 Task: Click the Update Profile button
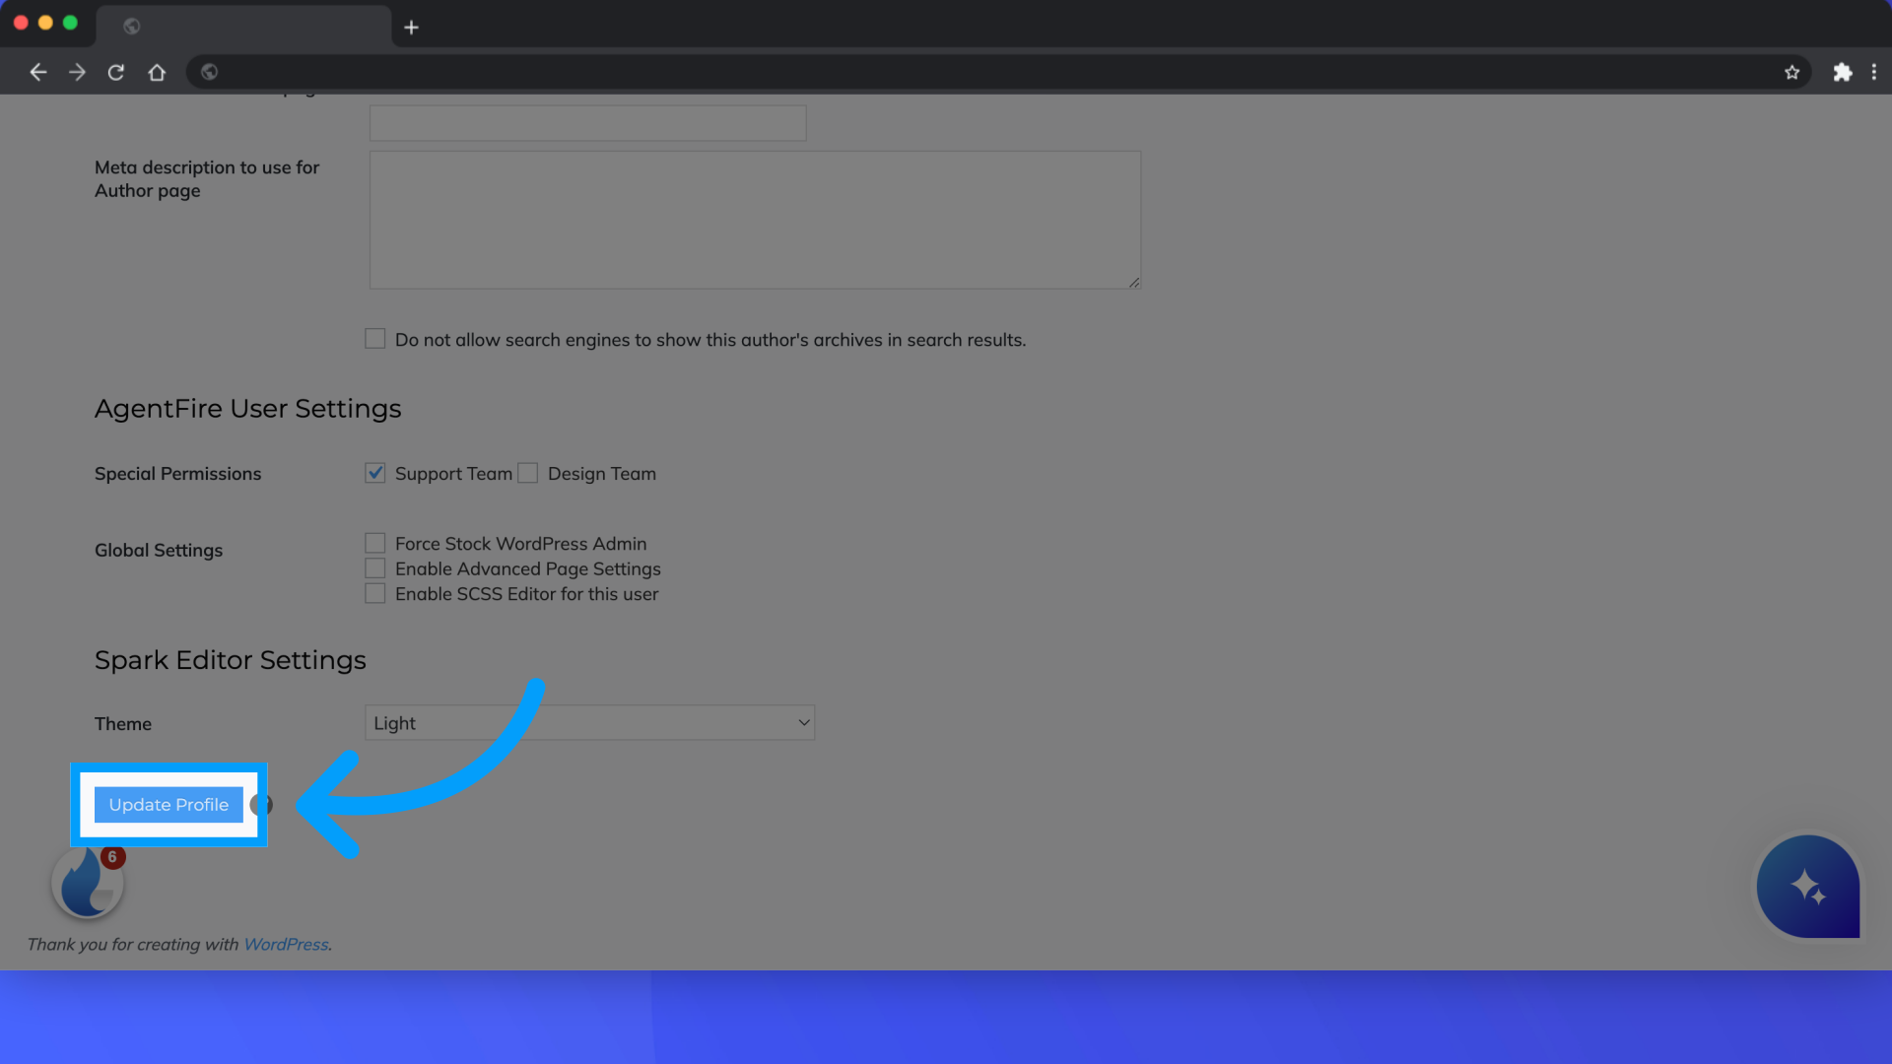[168, 804]
